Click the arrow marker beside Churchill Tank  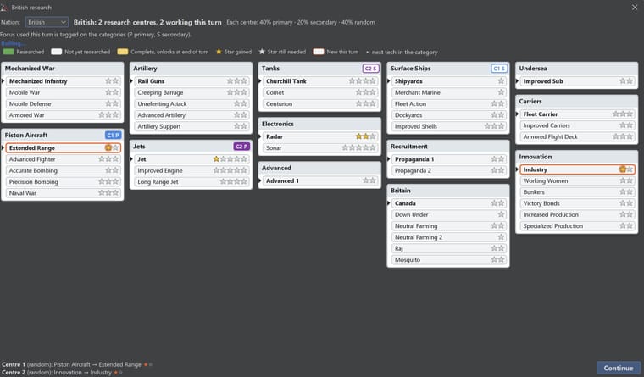click(260, 81)
